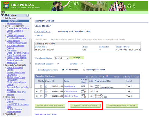Click scroll-up arrow of the menu pane
The height and width of the screenshot is (117, 149).
pyautogui.click(x=31, y=19)
